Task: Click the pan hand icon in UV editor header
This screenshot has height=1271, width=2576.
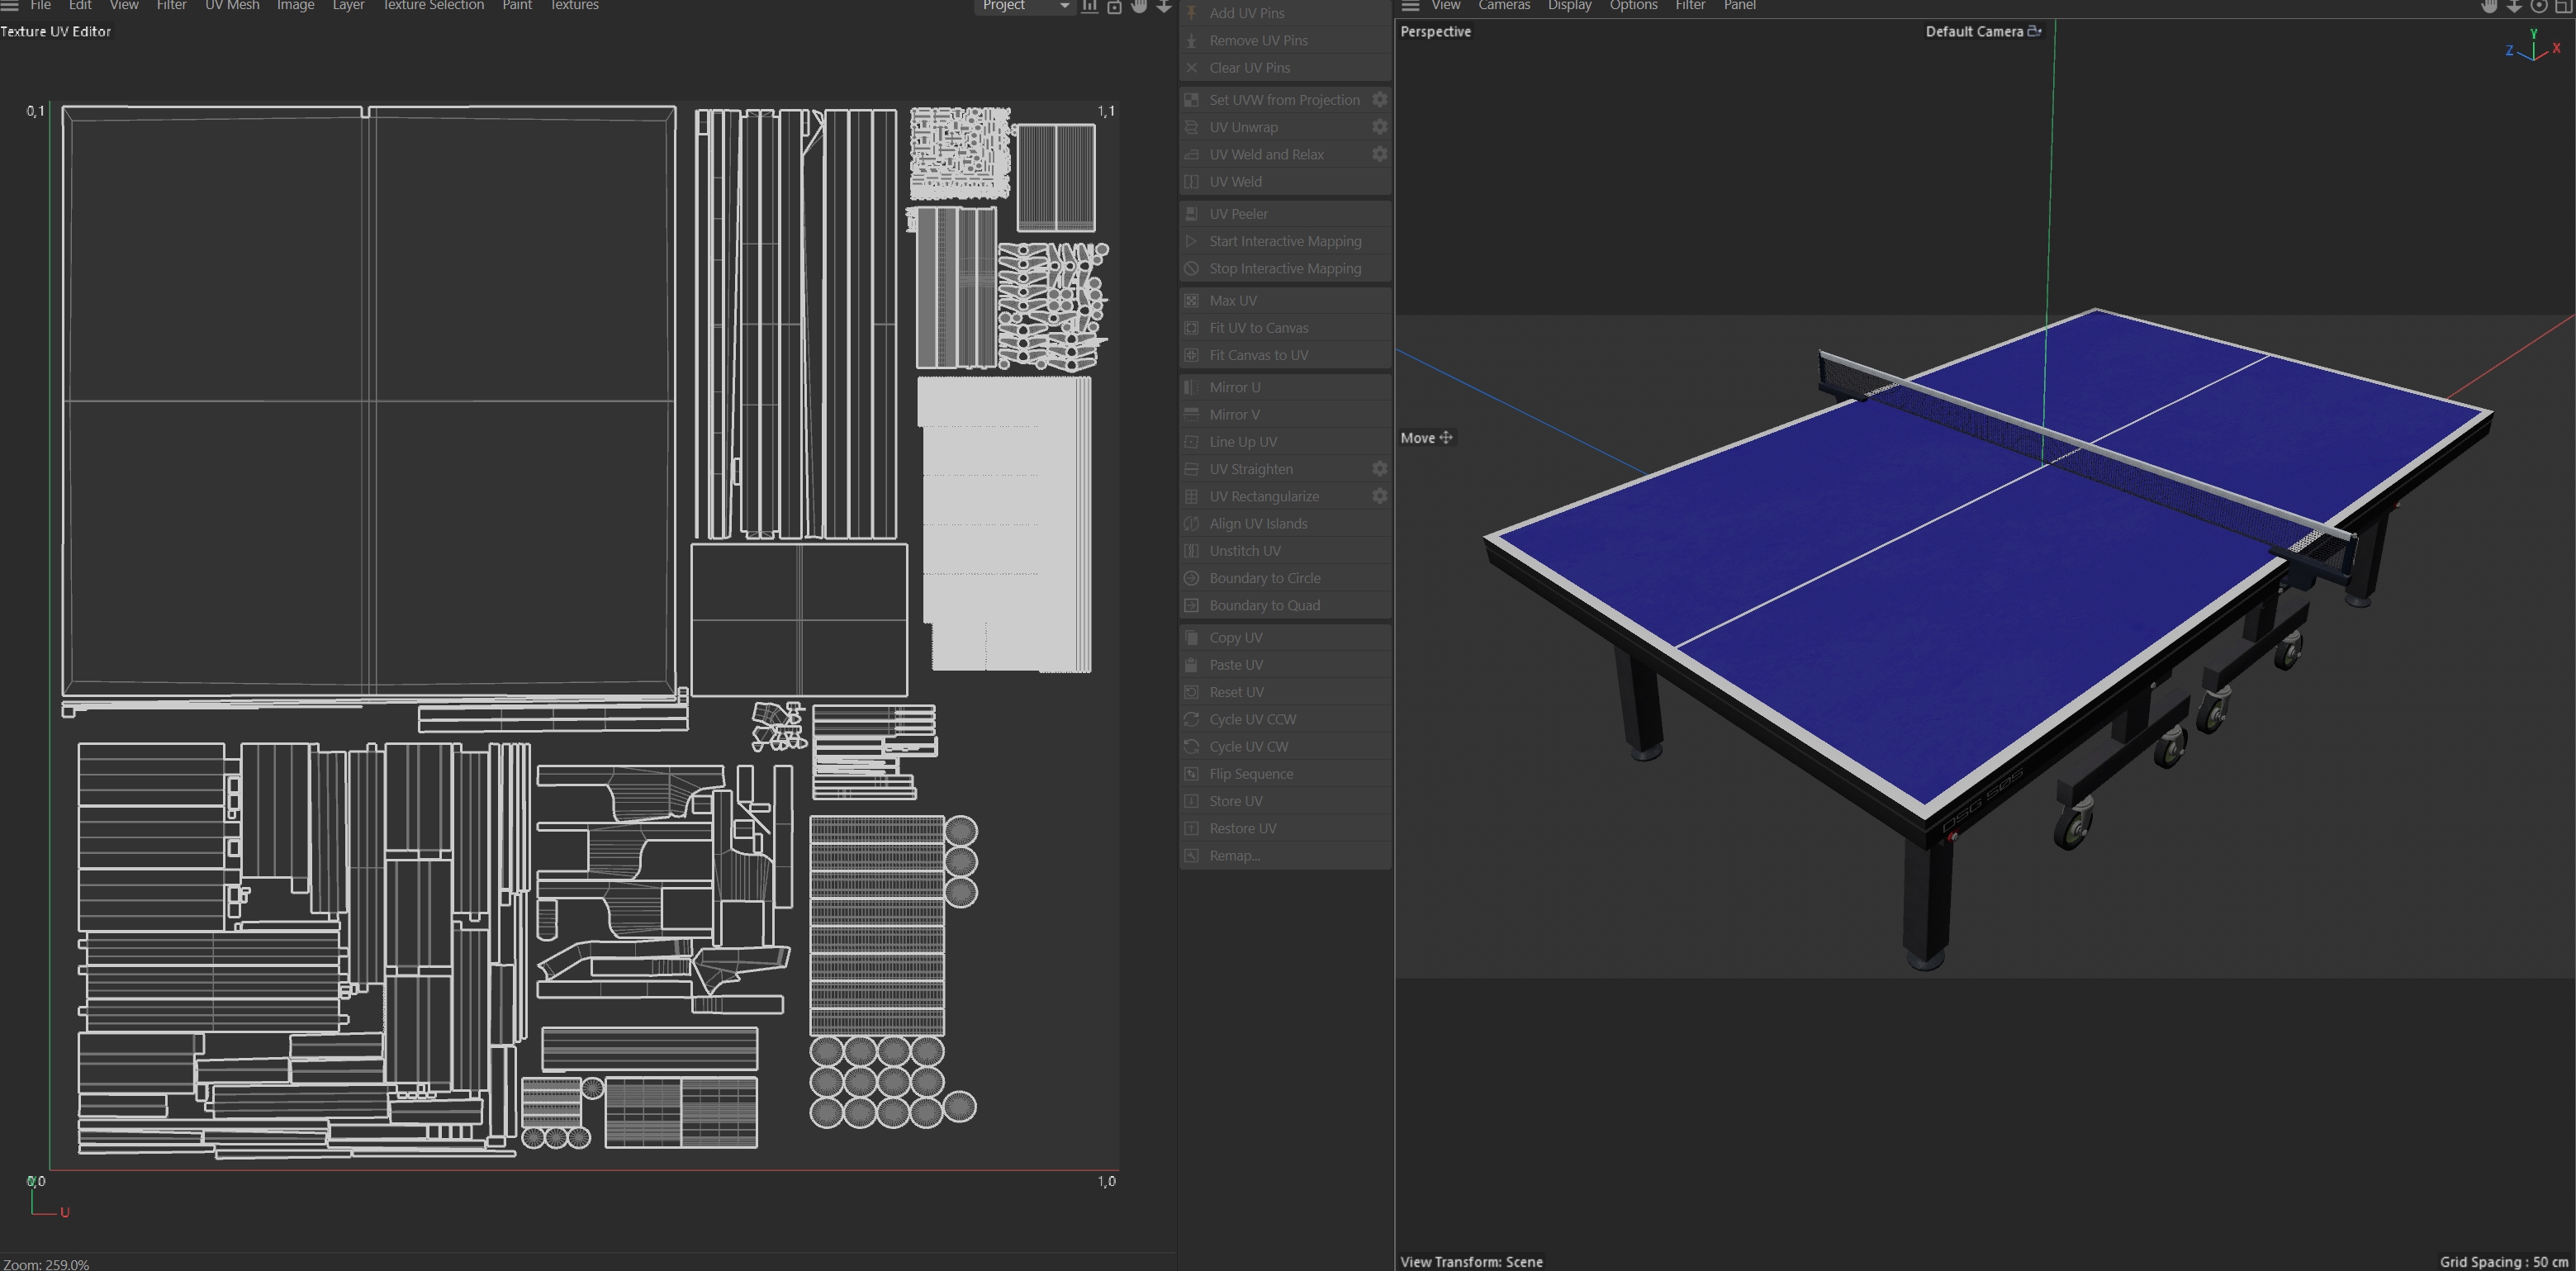Action: click(1139, 6)
